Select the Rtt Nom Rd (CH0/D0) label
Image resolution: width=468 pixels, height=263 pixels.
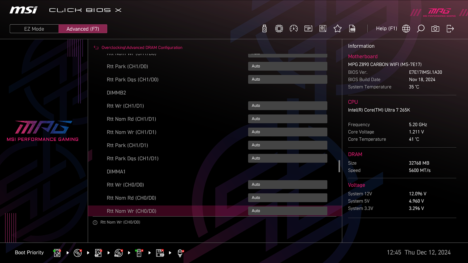click(131, 198)
